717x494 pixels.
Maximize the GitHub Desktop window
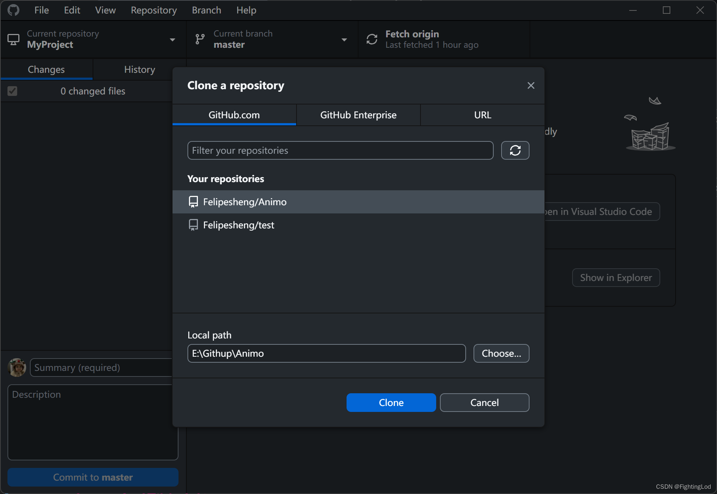[x=667, y=10]
